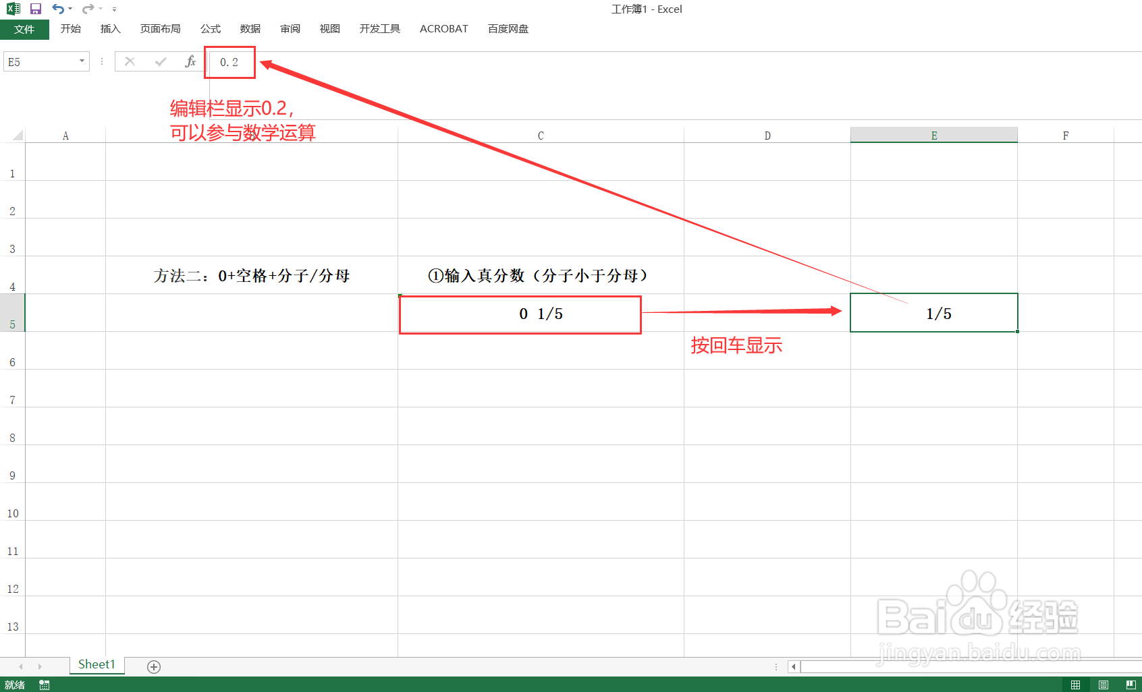Click the next sheet navigation arrow

tap(40, 666)
